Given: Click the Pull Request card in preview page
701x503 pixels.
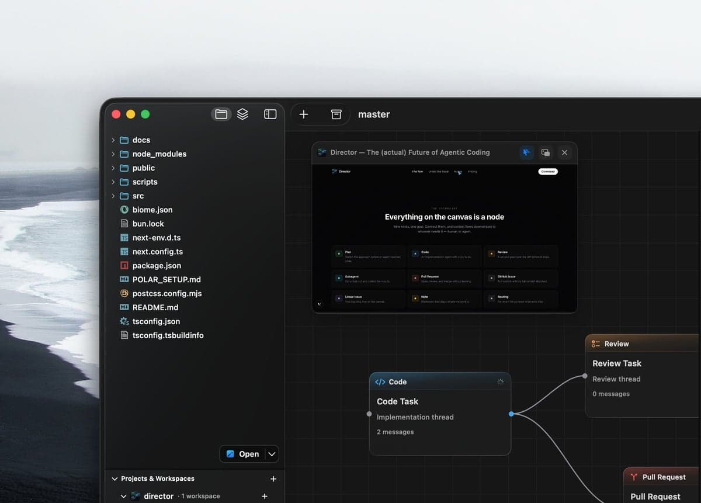Looking at the screenshot, I should 445,279.
